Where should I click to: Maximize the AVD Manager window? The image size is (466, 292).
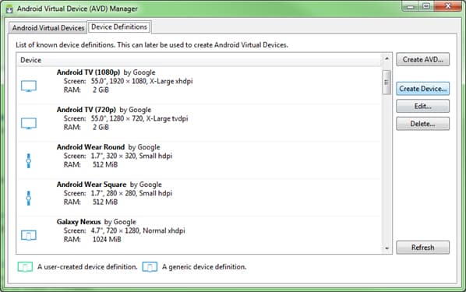click(426, 6)
